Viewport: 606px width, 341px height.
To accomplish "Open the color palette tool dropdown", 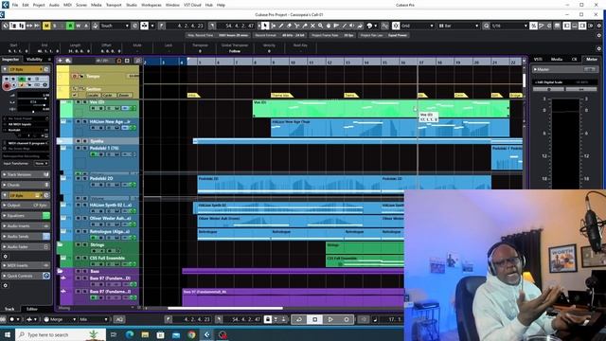I will [371, 26].
